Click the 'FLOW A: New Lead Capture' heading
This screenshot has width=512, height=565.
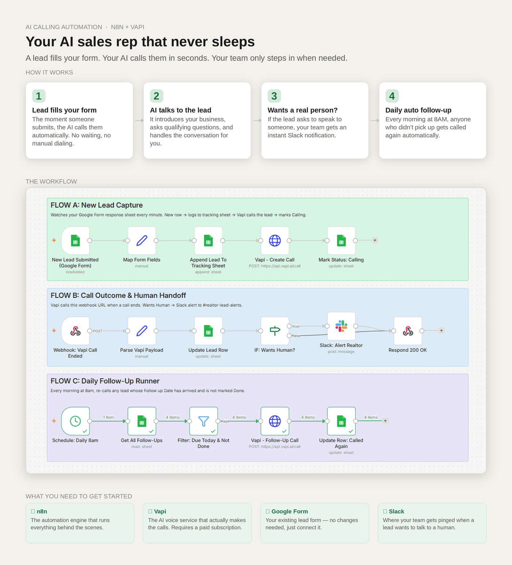coord(97,205)
